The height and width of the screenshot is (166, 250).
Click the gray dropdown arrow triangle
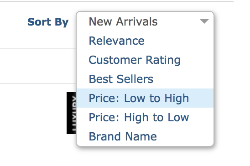[204, 21]
